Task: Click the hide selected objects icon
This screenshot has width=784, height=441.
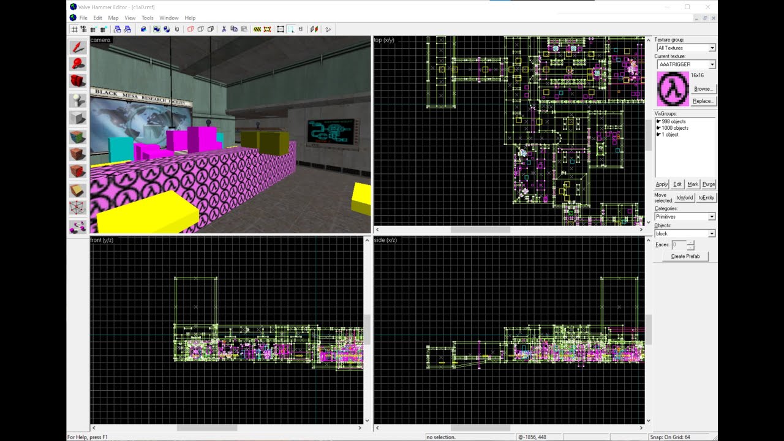Action: pos(190,29)
